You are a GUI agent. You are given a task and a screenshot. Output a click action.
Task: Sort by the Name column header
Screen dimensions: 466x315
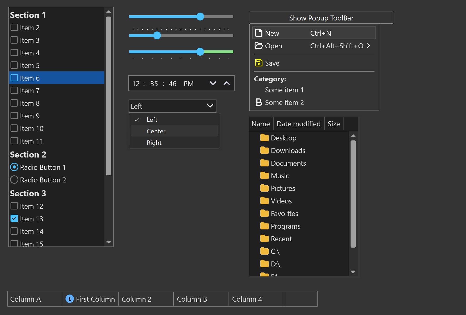click(x=261, y=124)
